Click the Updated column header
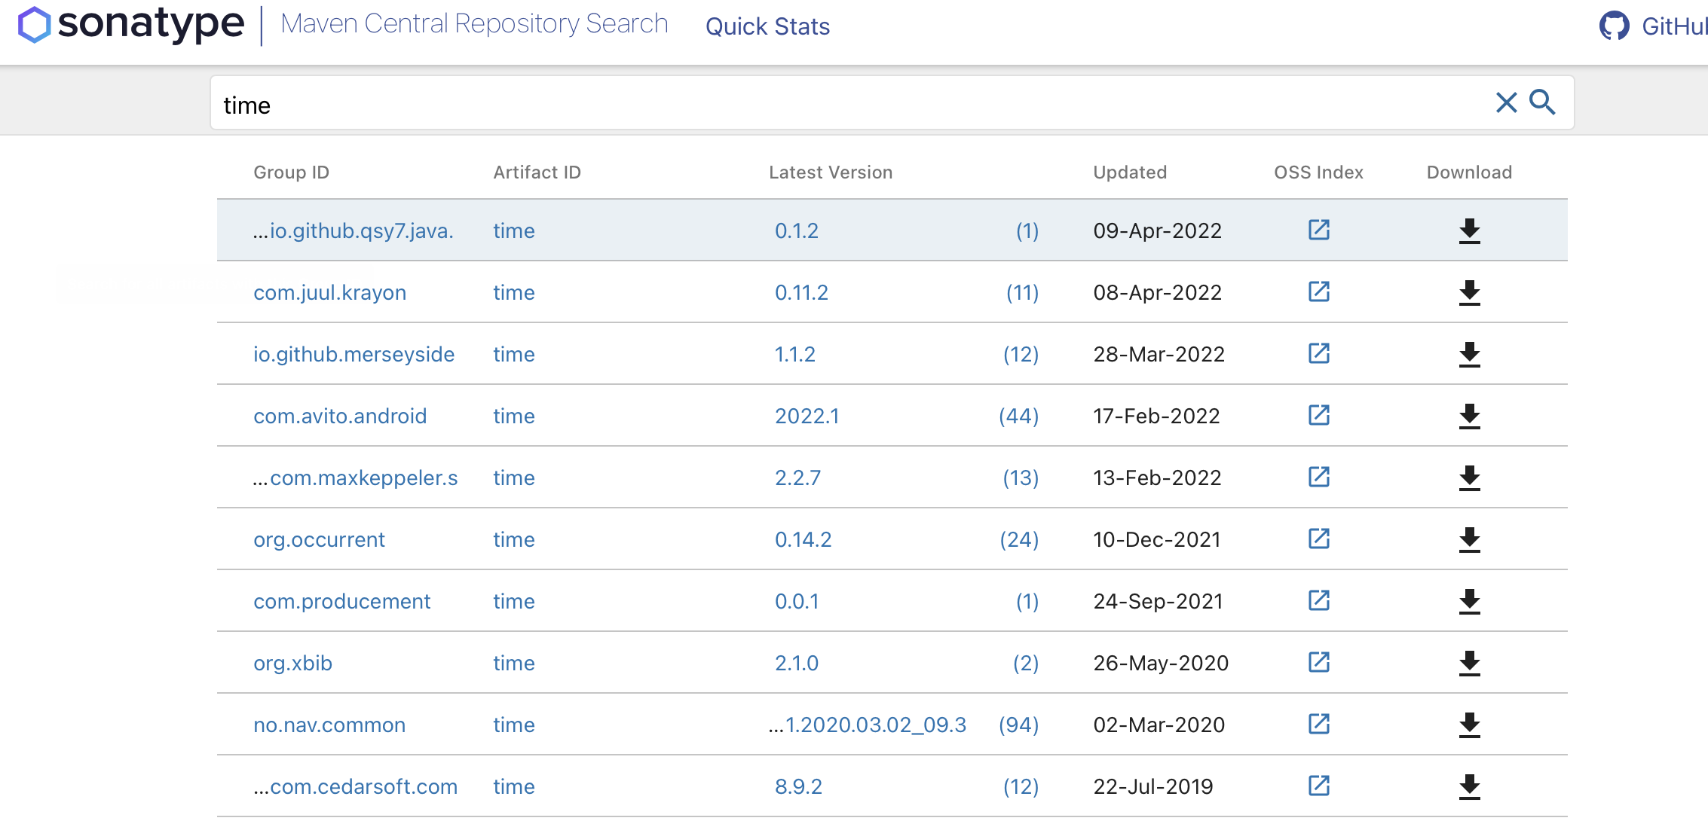The width and height of the screenshot is (1708, 827). [x=1130, y=172]
